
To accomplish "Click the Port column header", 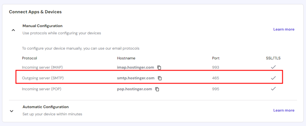I will 216,58.
